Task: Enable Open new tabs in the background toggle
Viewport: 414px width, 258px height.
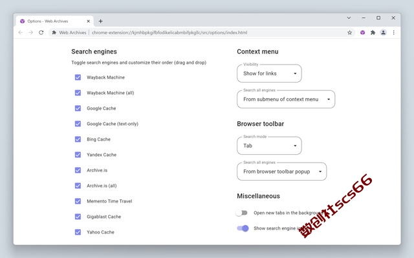Action: pos(242,213)
